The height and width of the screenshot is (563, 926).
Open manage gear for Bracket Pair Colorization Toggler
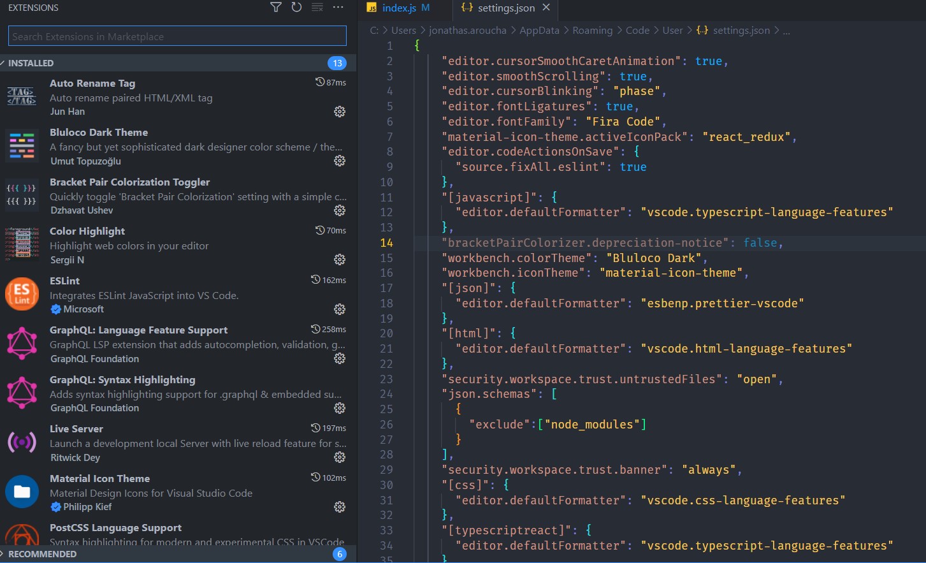(340, 210)
